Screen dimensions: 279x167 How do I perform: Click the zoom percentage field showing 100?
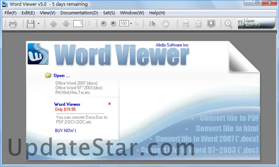point(124,23)
